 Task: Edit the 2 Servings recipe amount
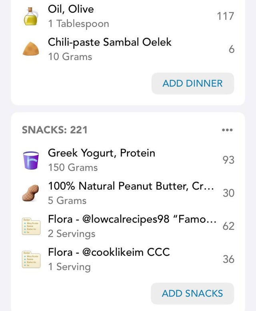pyautogui.click(x=72, y=233)
